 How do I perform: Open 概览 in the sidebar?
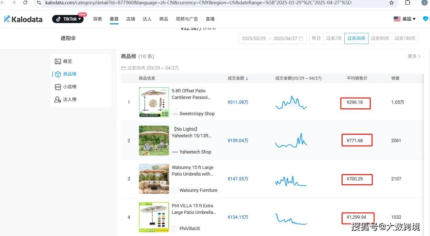[x=67, y=61]
